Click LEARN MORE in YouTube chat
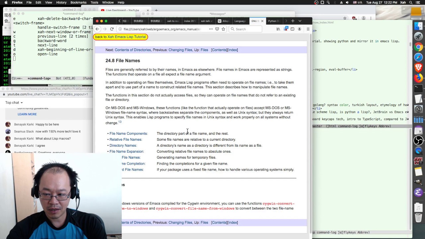 point(27,114)
